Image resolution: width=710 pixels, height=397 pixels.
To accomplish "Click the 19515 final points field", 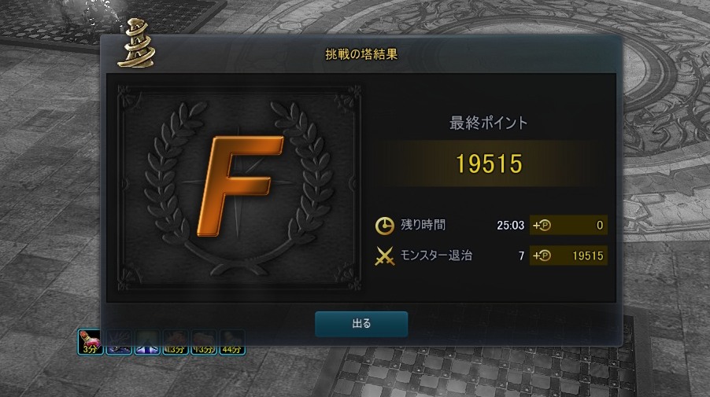I will (489, 164).
